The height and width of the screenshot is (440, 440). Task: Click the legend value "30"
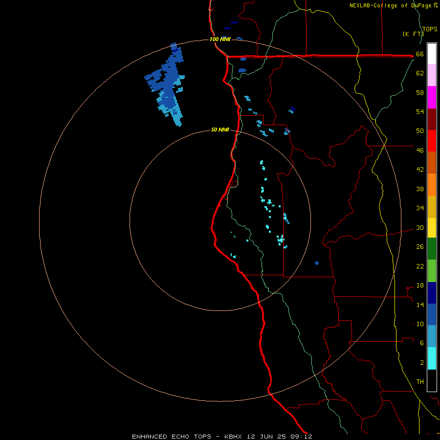420,227
